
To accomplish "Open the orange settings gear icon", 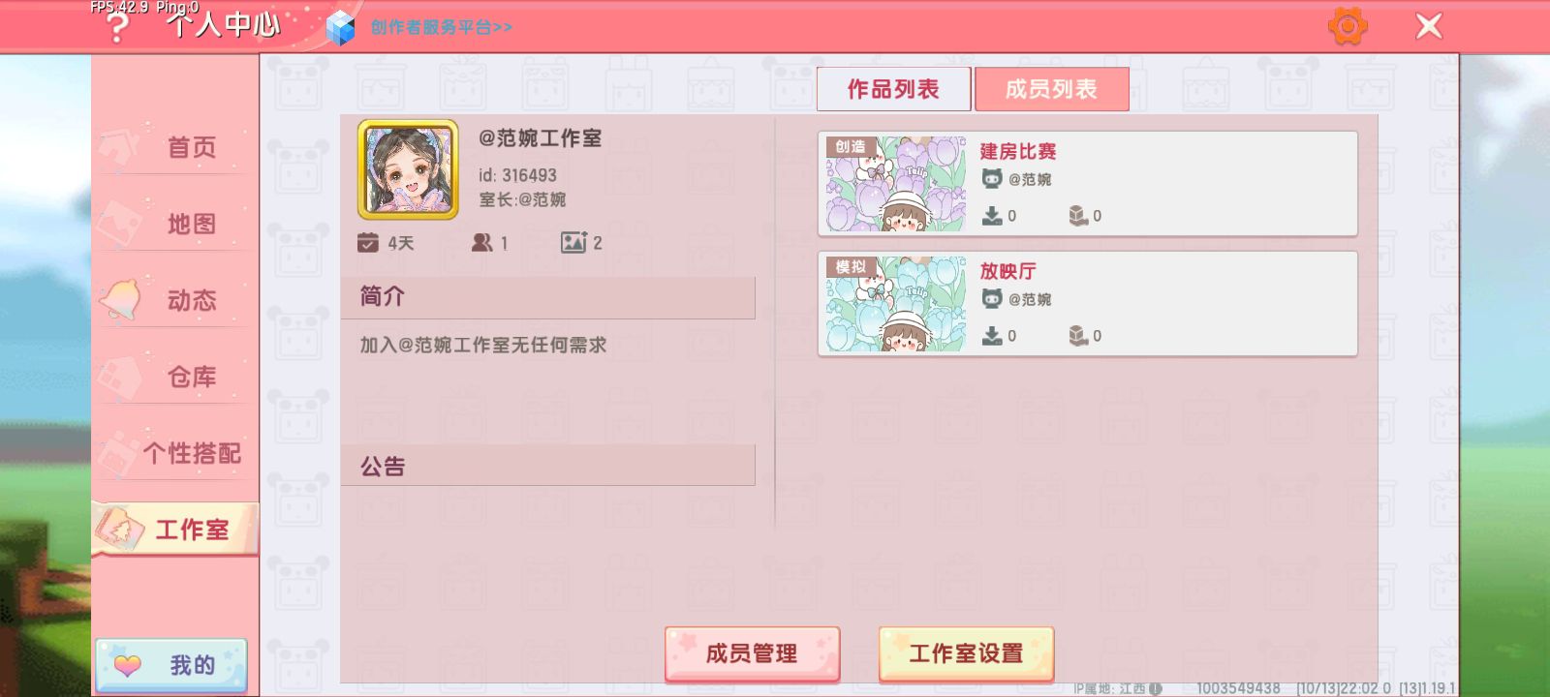I will coord(1348,26).
